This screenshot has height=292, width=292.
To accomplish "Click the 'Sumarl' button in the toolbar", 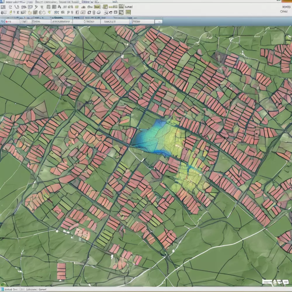I will click(128, 6).
